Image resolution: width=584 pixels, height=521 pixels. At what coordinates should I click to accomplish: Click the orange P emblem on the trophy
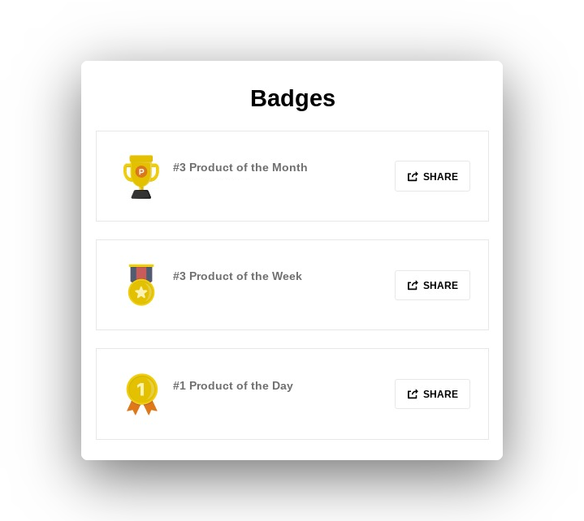point(141,172)
